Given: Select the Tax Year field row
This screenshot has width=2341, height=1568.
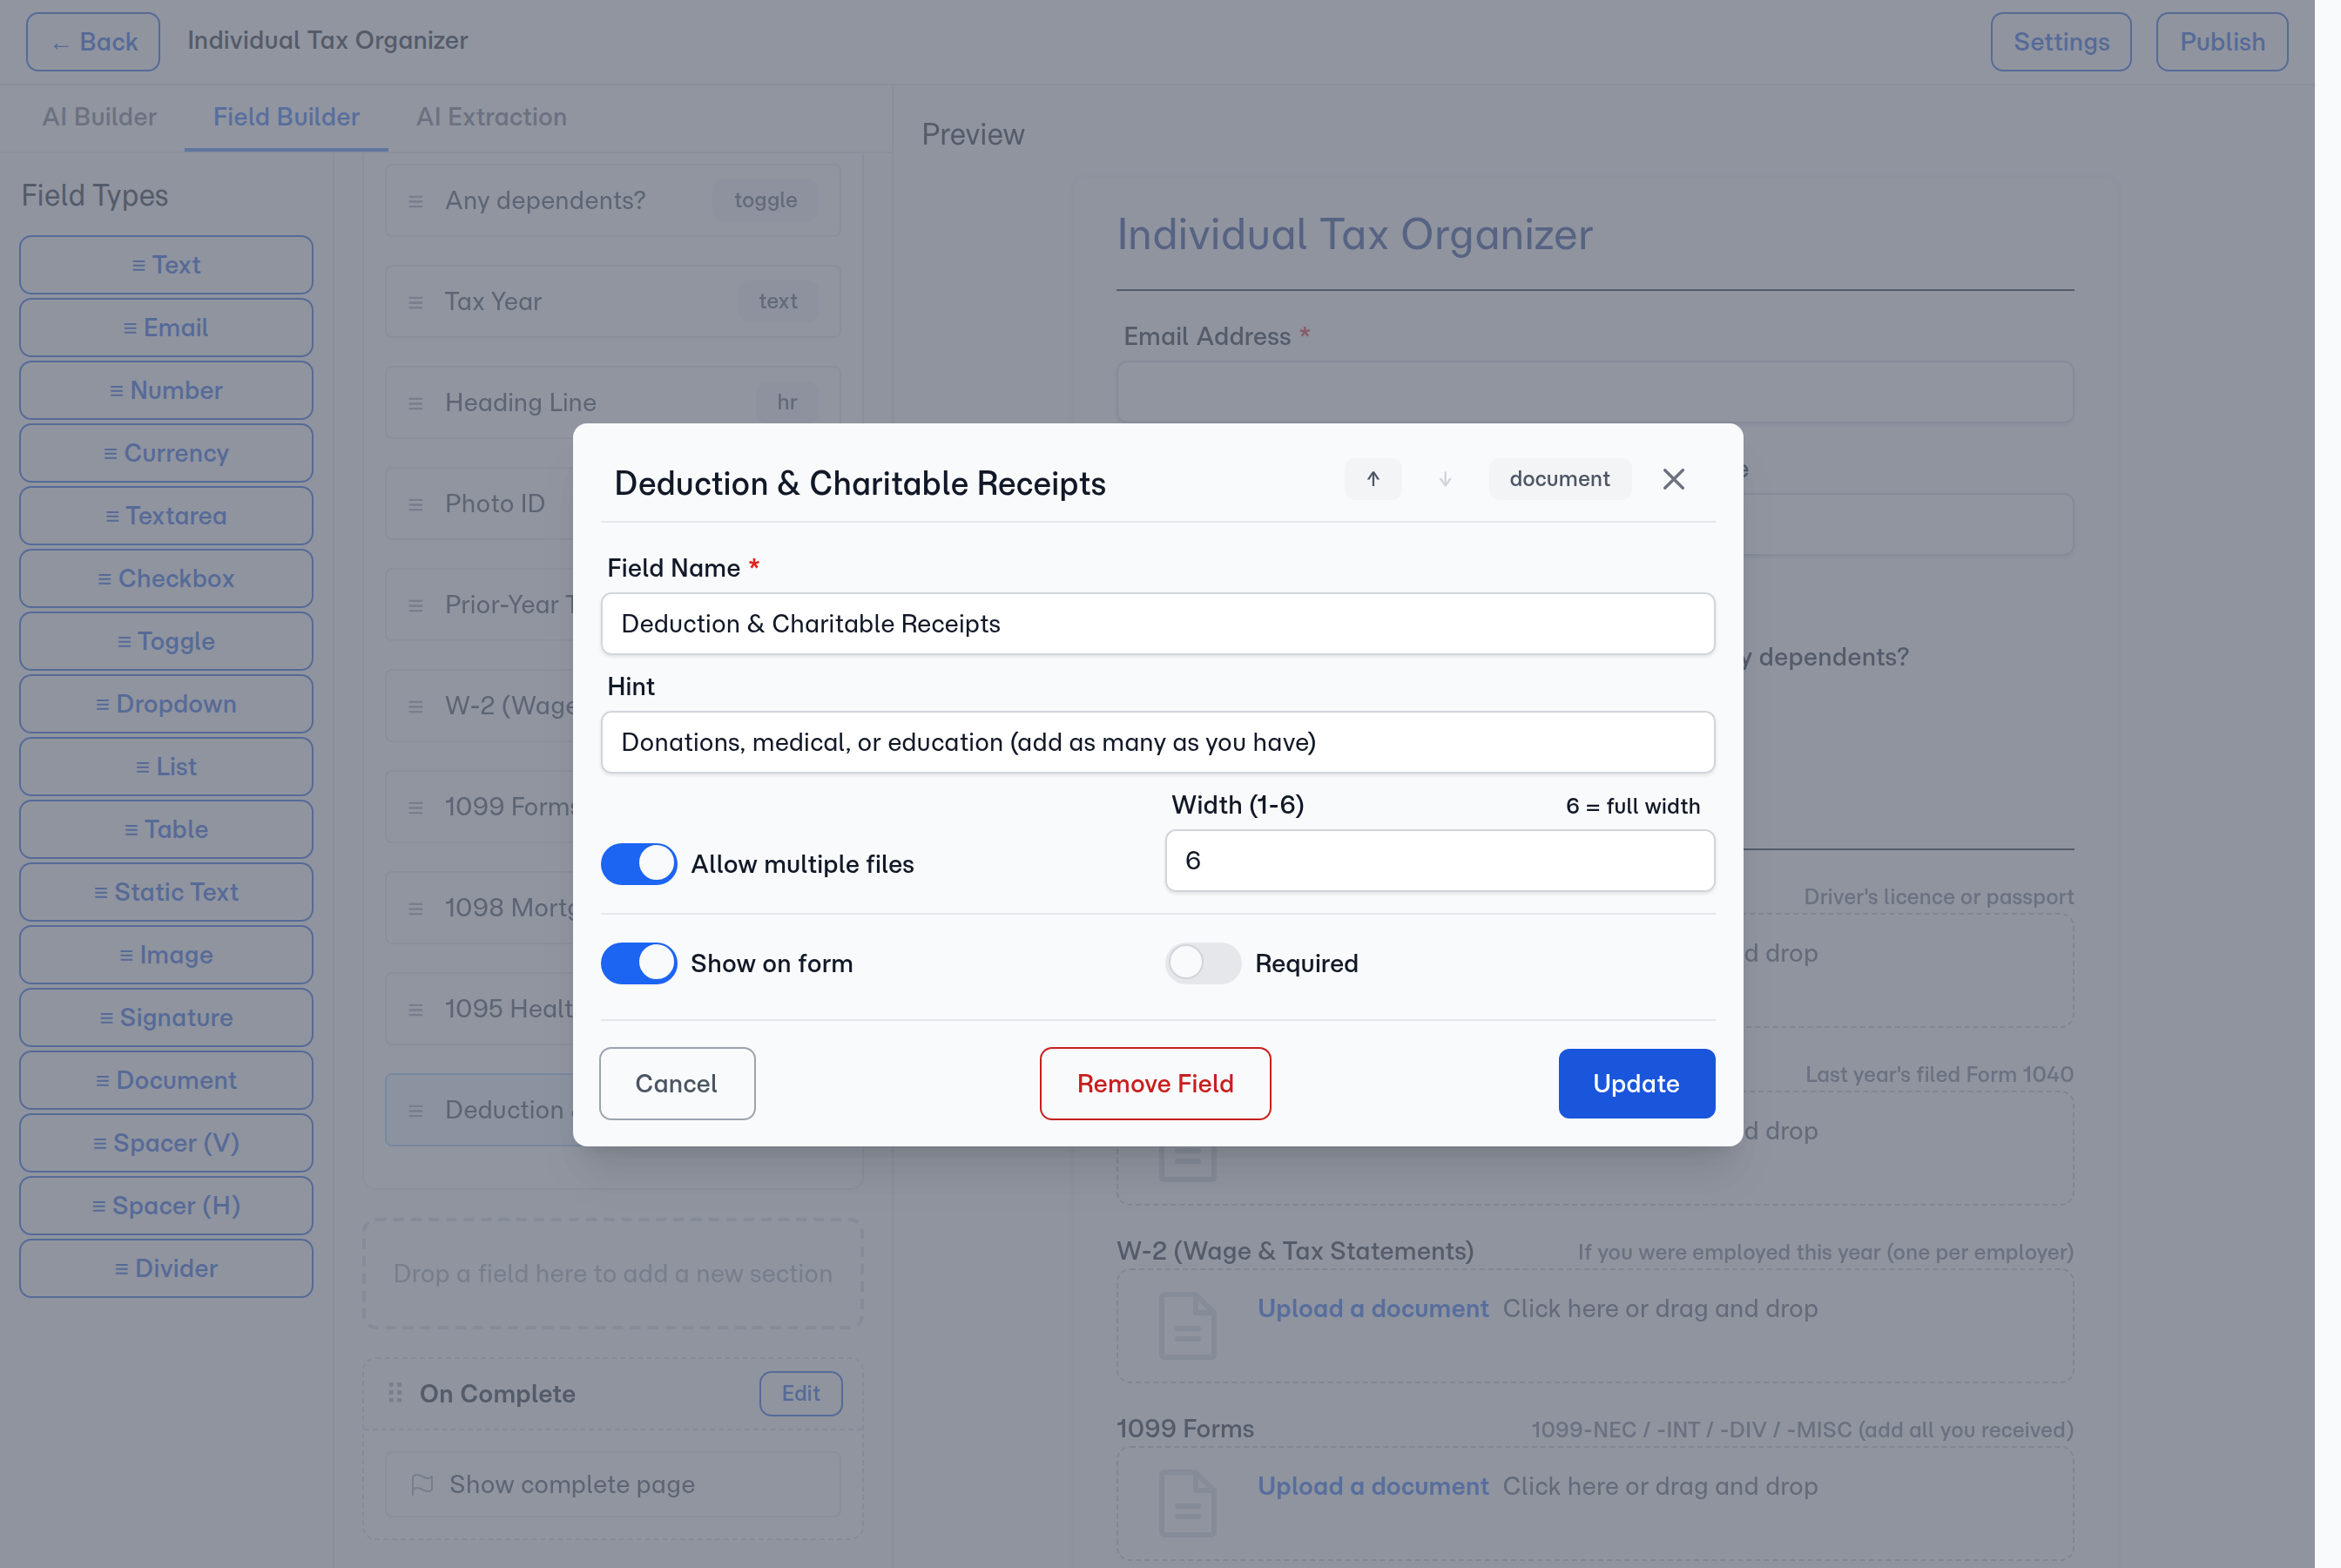Looking at the screenshot, I should (x=613, y=301).
